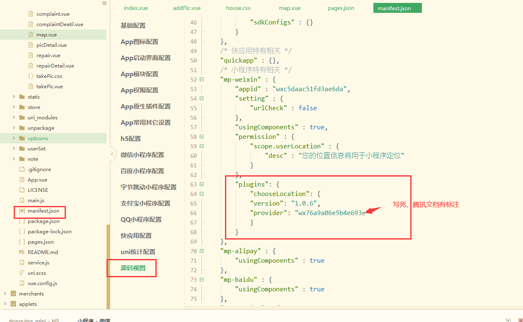Select 源码视图 source view
Image resolution: width=523 pixels, height=322 pixels.
click(x=133, y=268)
